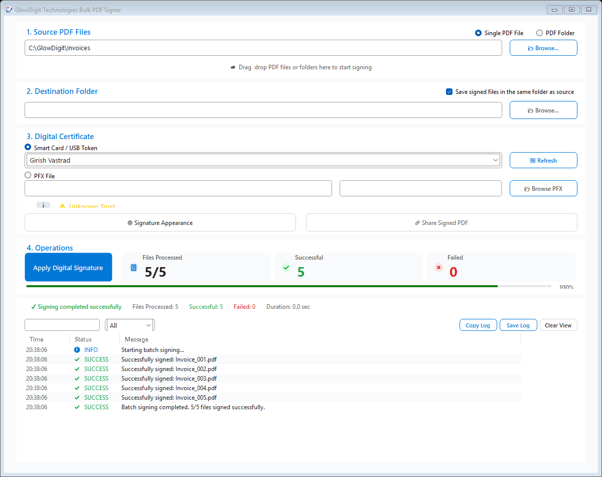Image resolution: width=602 pixels, height=477 pixels.
Task: Open the Girish Vastrad certificate dropdown
Action: pyautogui.click(x=263, y=160)
